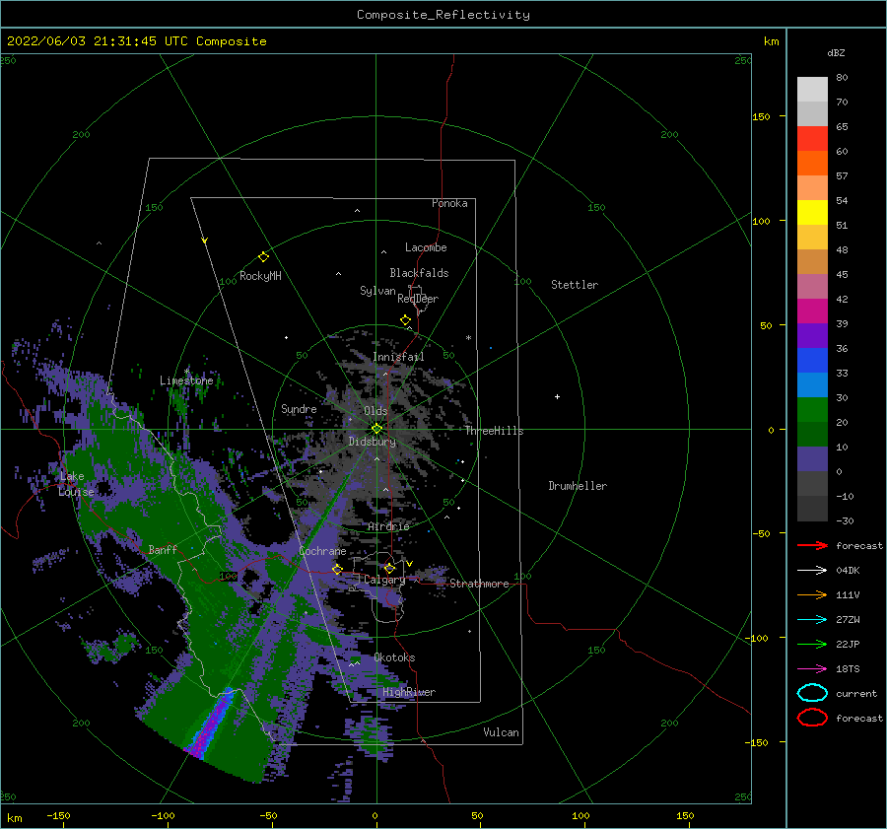Click the Banff label on map
Image resolution: width=887 pixels, height=829 pixels.
tap(163, 549)
